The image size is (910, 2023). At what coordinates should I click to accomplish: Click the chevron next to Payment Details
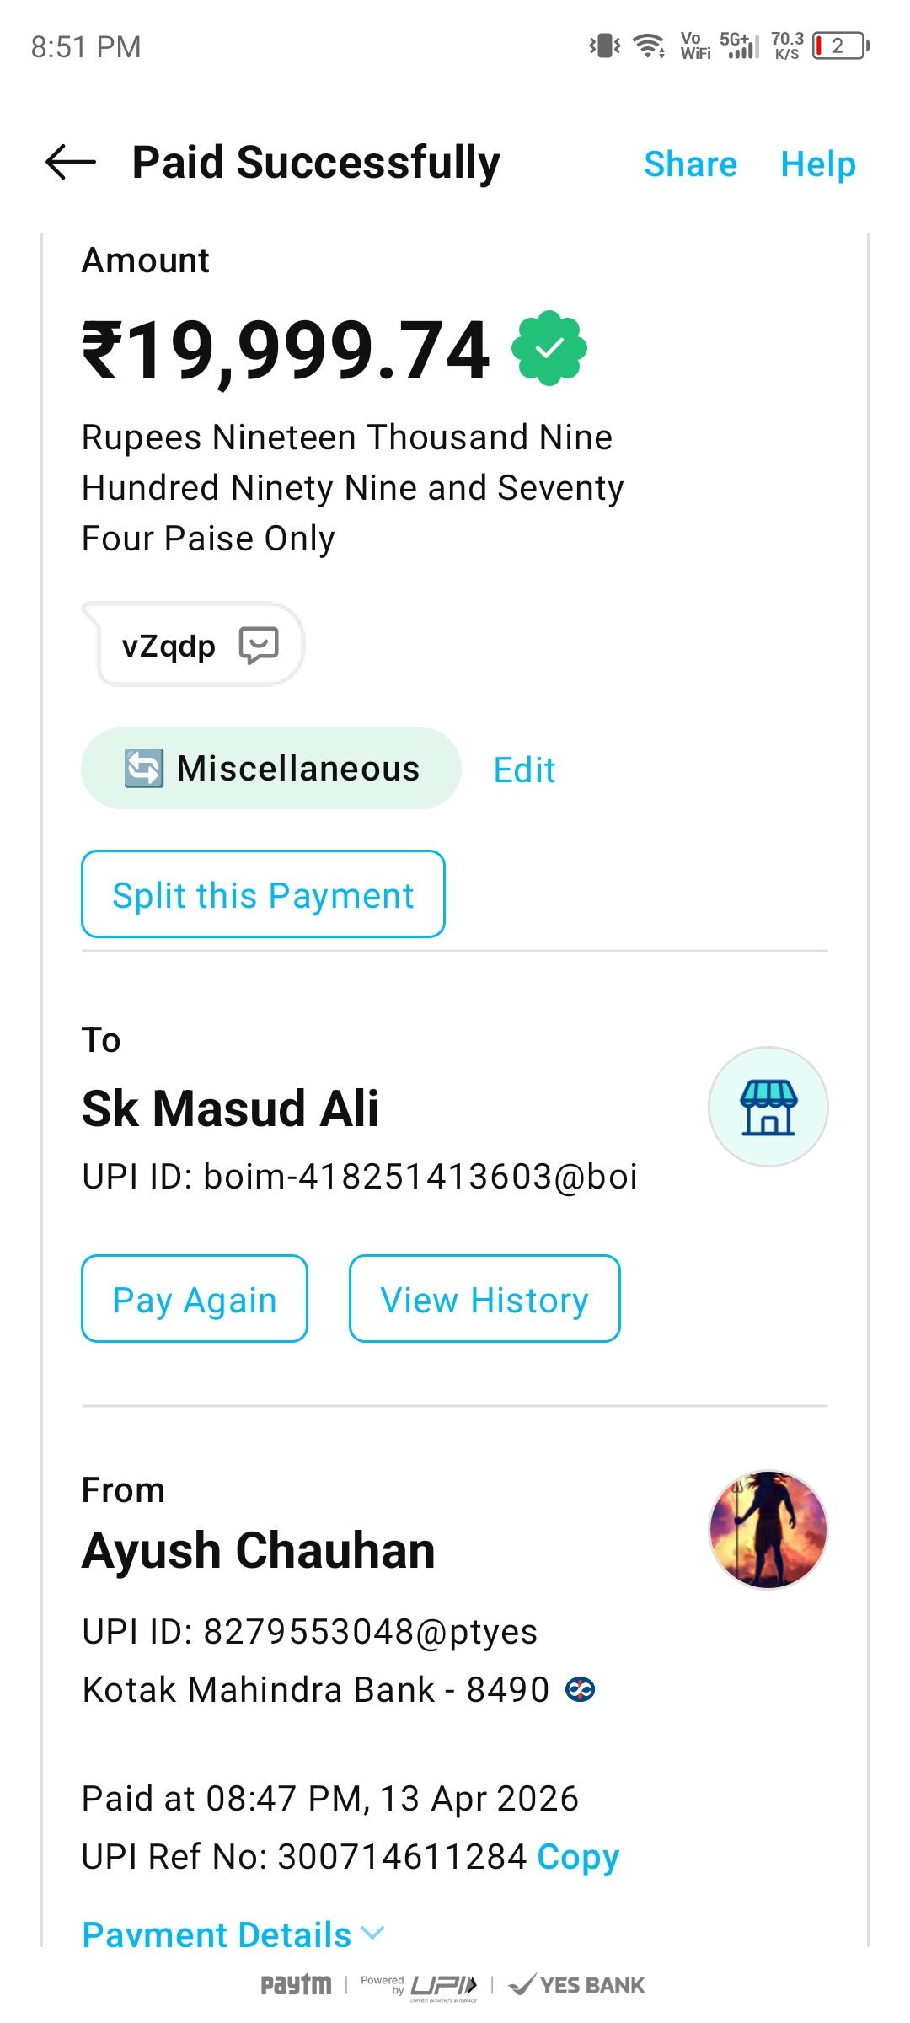372,1932
